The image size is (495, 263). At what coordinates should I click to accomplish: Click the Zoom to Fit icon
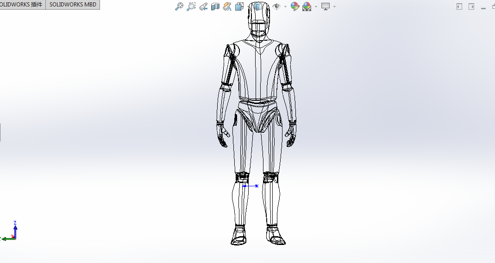(179, 6)
